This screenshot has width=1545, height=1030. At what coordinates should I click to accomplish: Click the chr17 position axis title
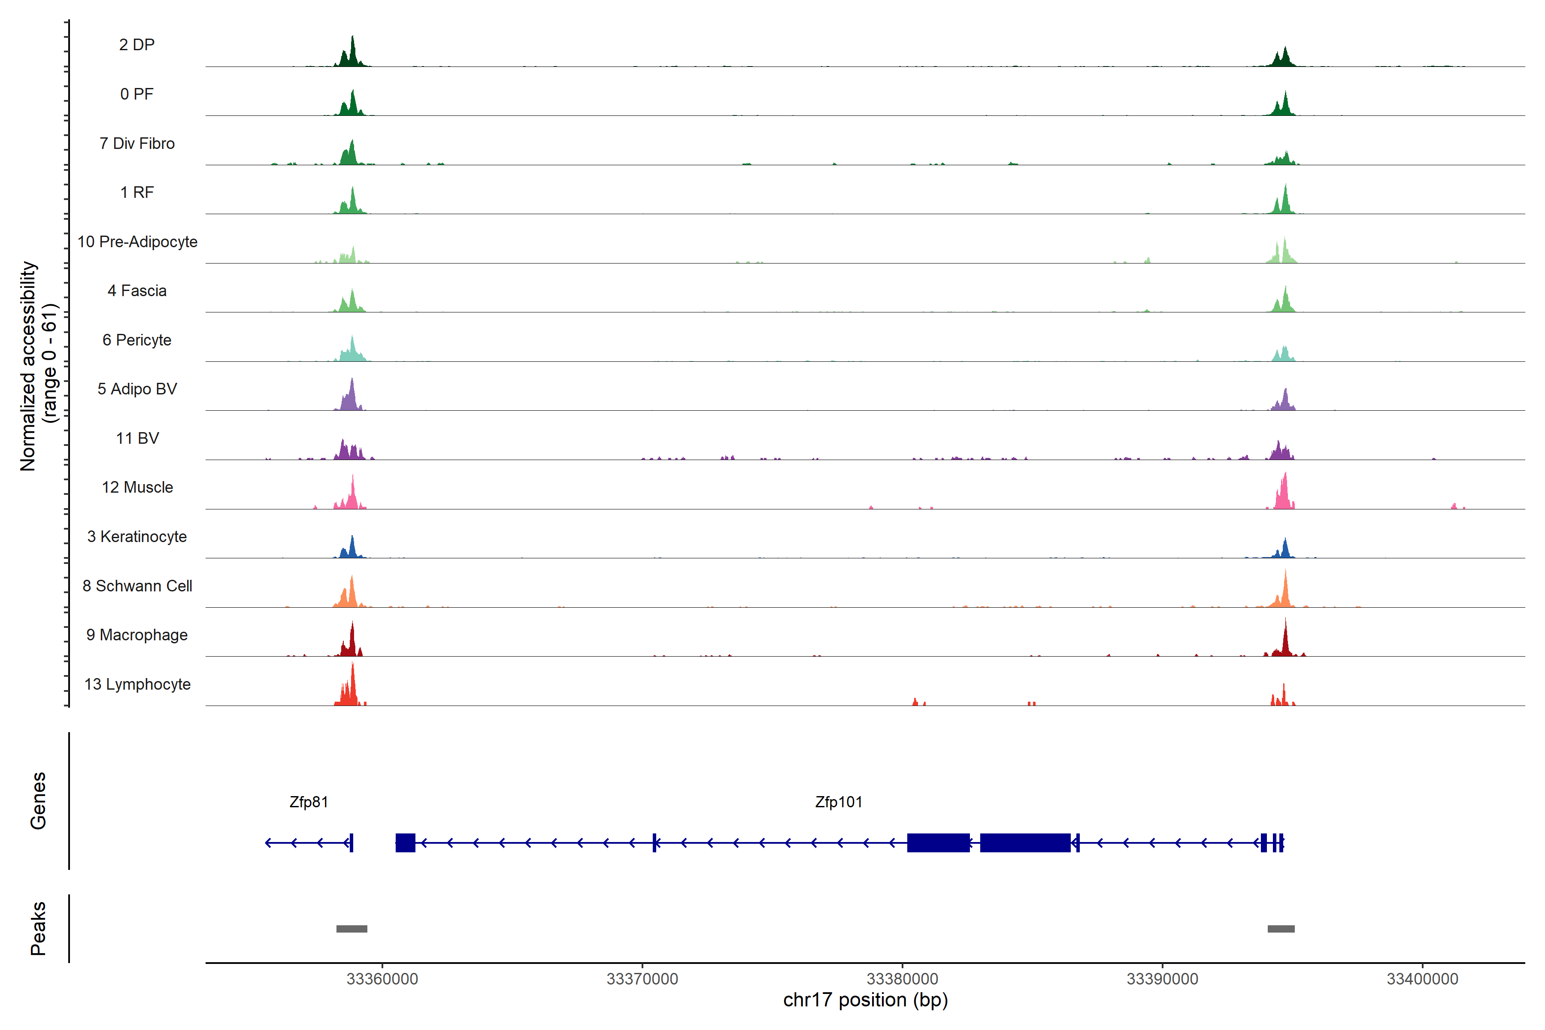point(865,1000)
